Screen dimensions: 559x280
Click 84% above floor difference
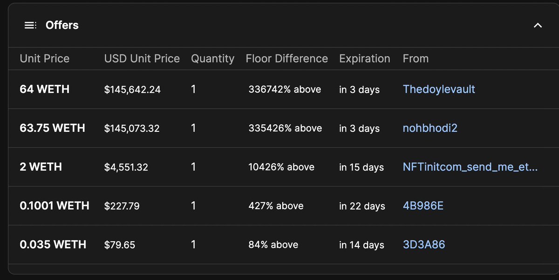point(273,245)
